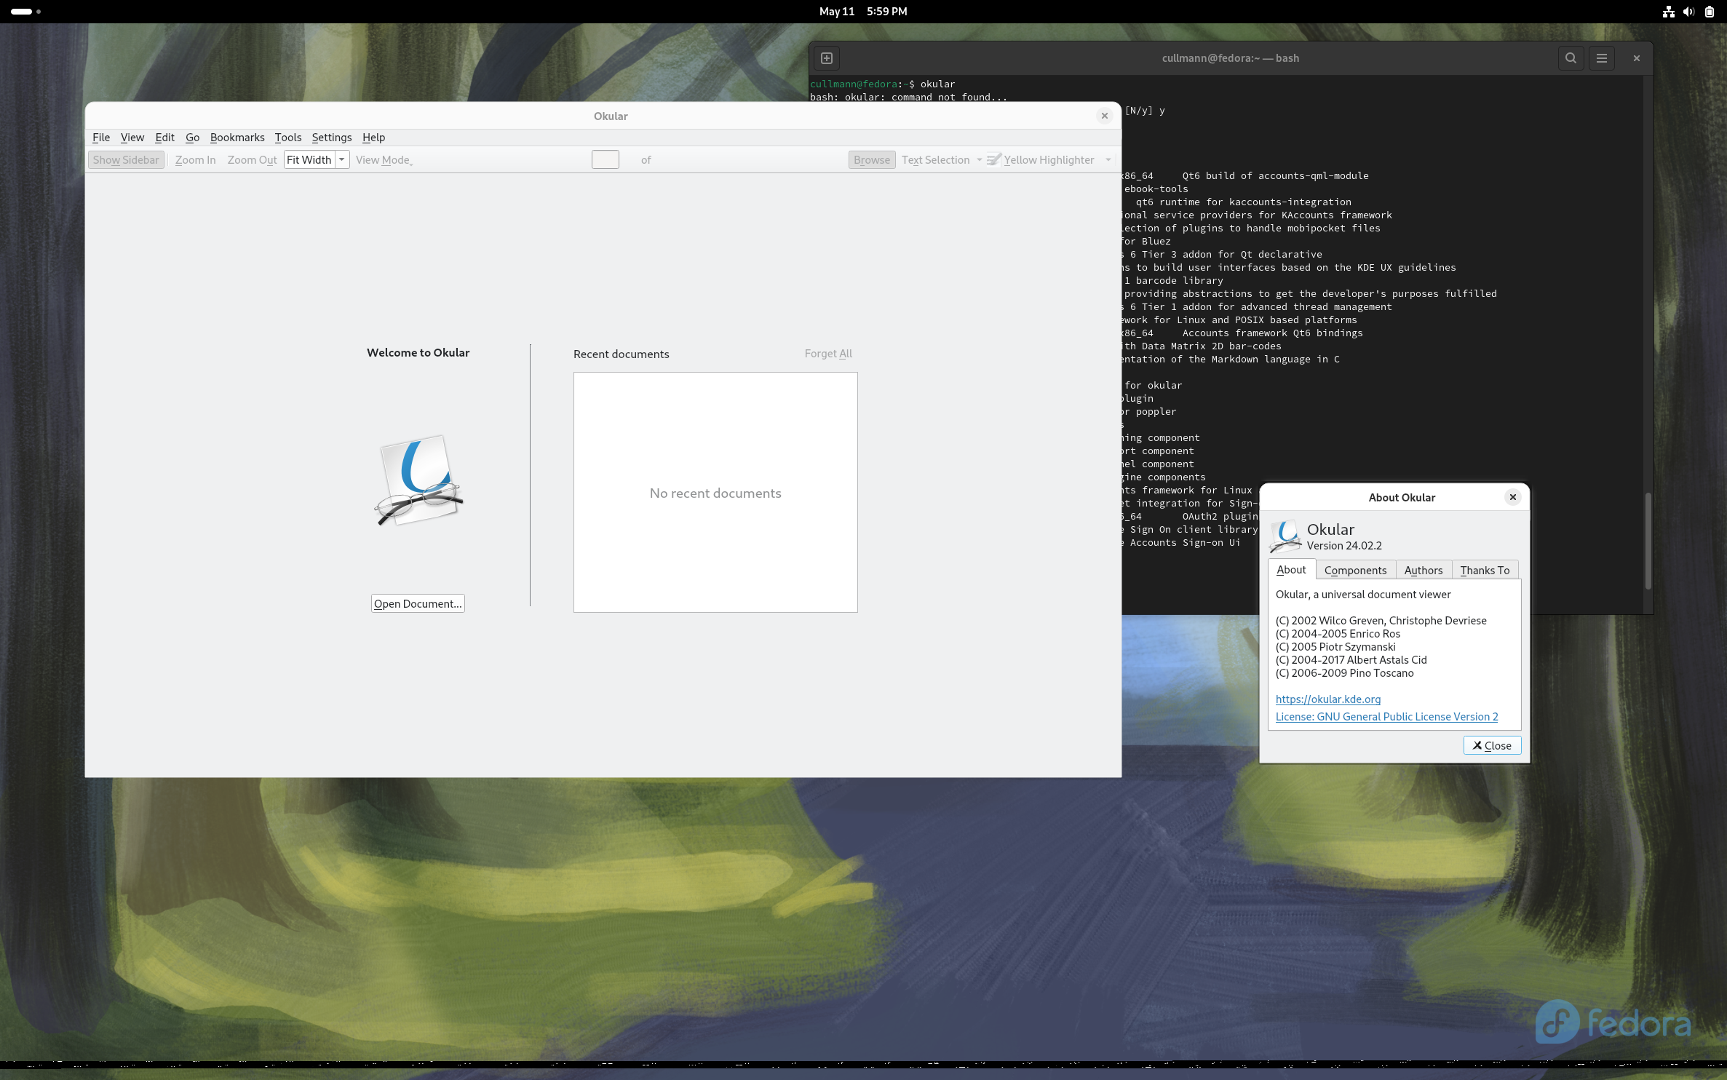1727x1080 pixels.
Task: Click the Yellow Highlighter pencil icon
Action: (993, 159)
